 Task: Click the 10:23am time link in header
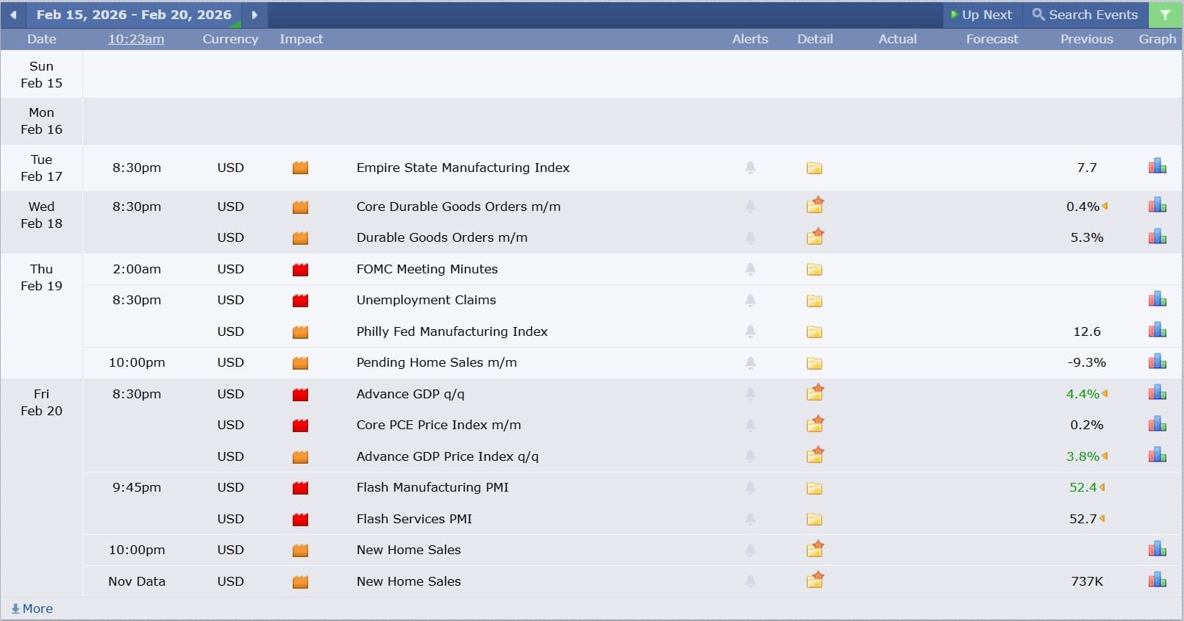tap(136, 39)
